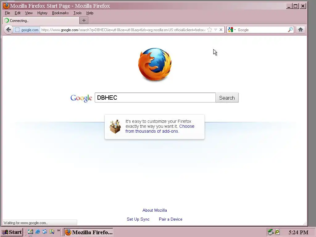316x237 pixels.
Task: Click the Windows Start button
Action: tap(12, 232)
